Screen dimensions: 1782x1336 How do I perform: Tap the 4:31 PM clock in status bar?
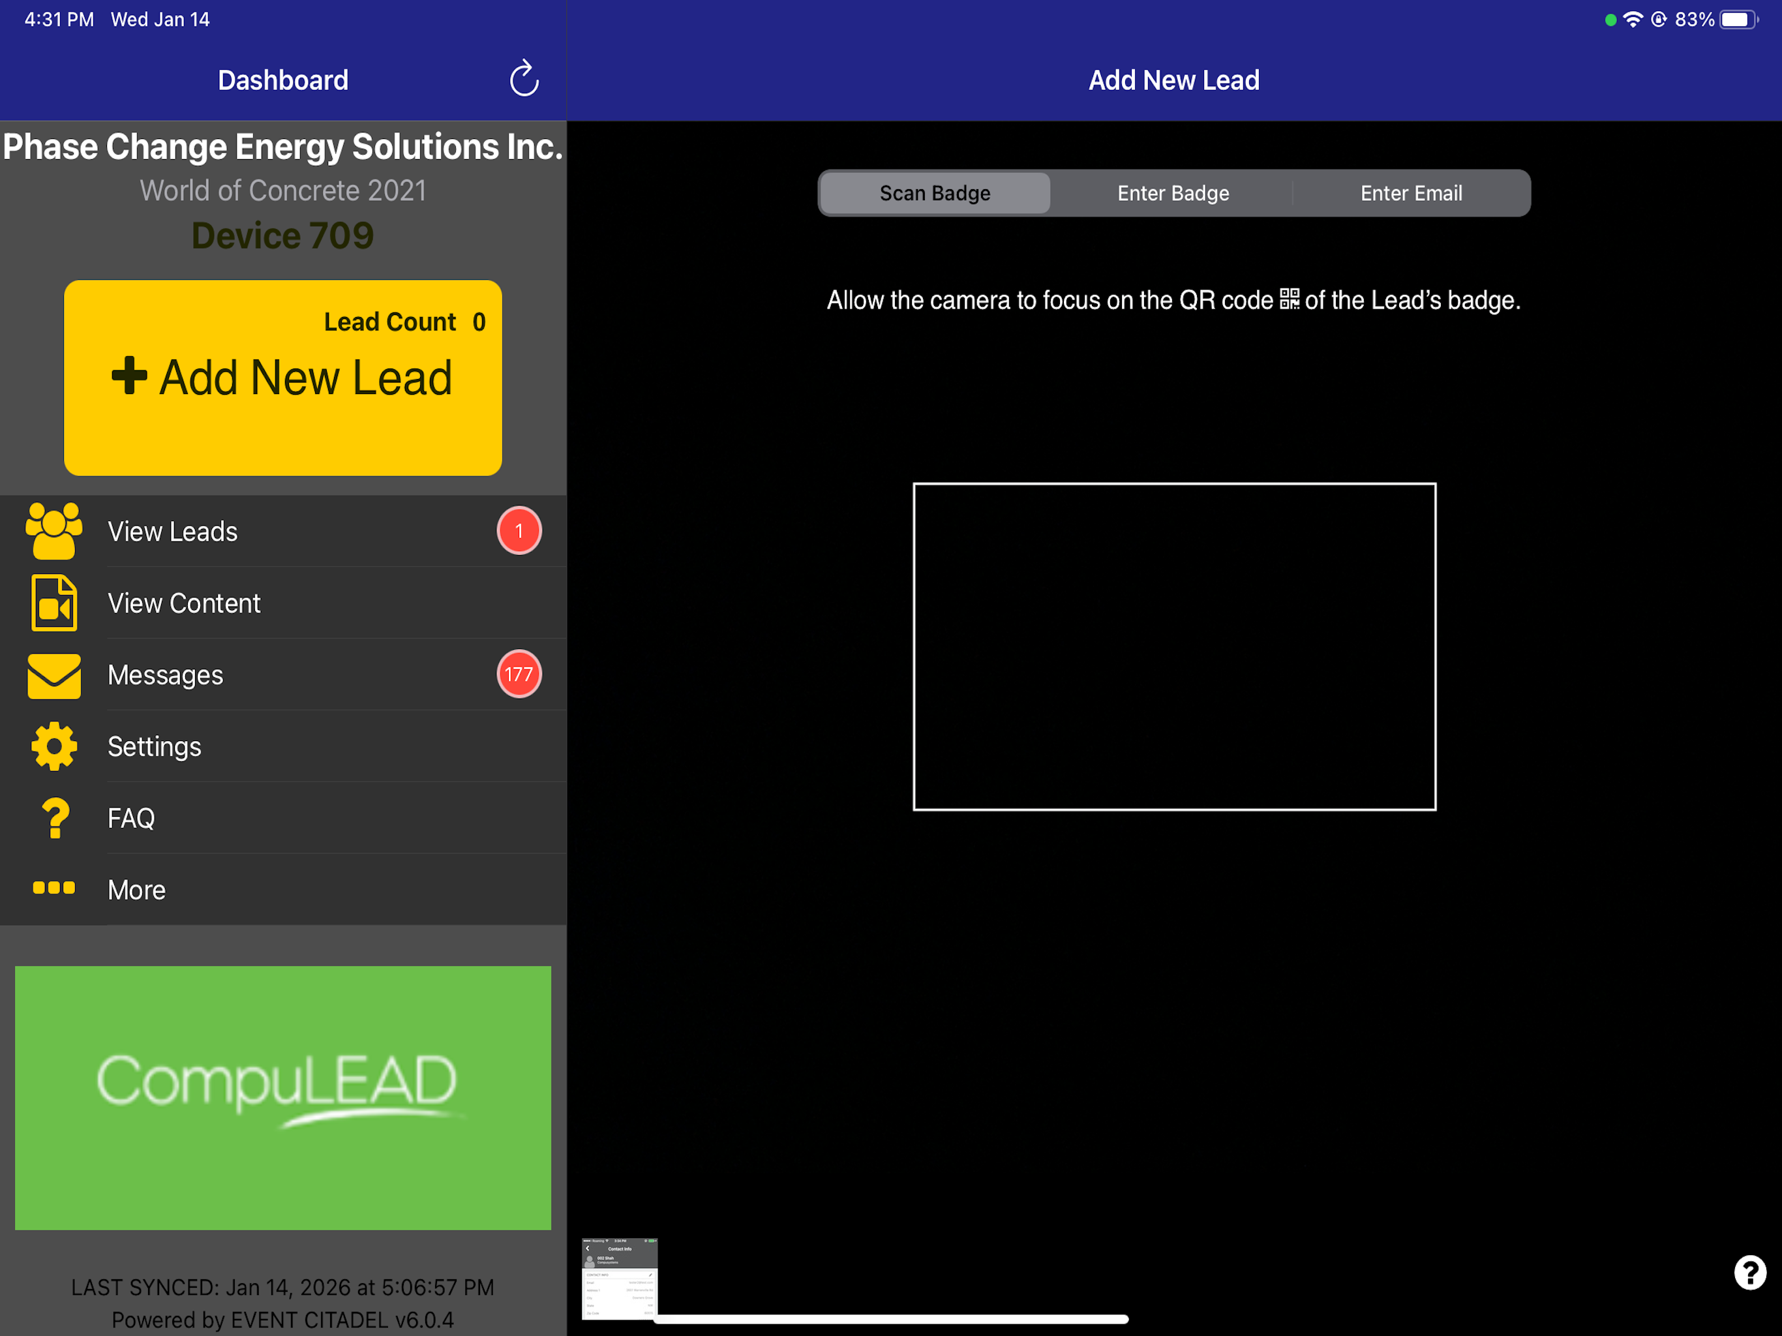59,20
